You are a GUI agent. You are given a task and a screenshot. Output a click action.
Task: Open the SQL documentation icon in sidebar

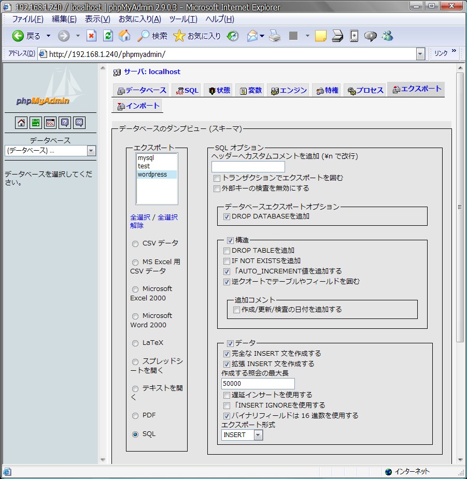click(79, 123)
